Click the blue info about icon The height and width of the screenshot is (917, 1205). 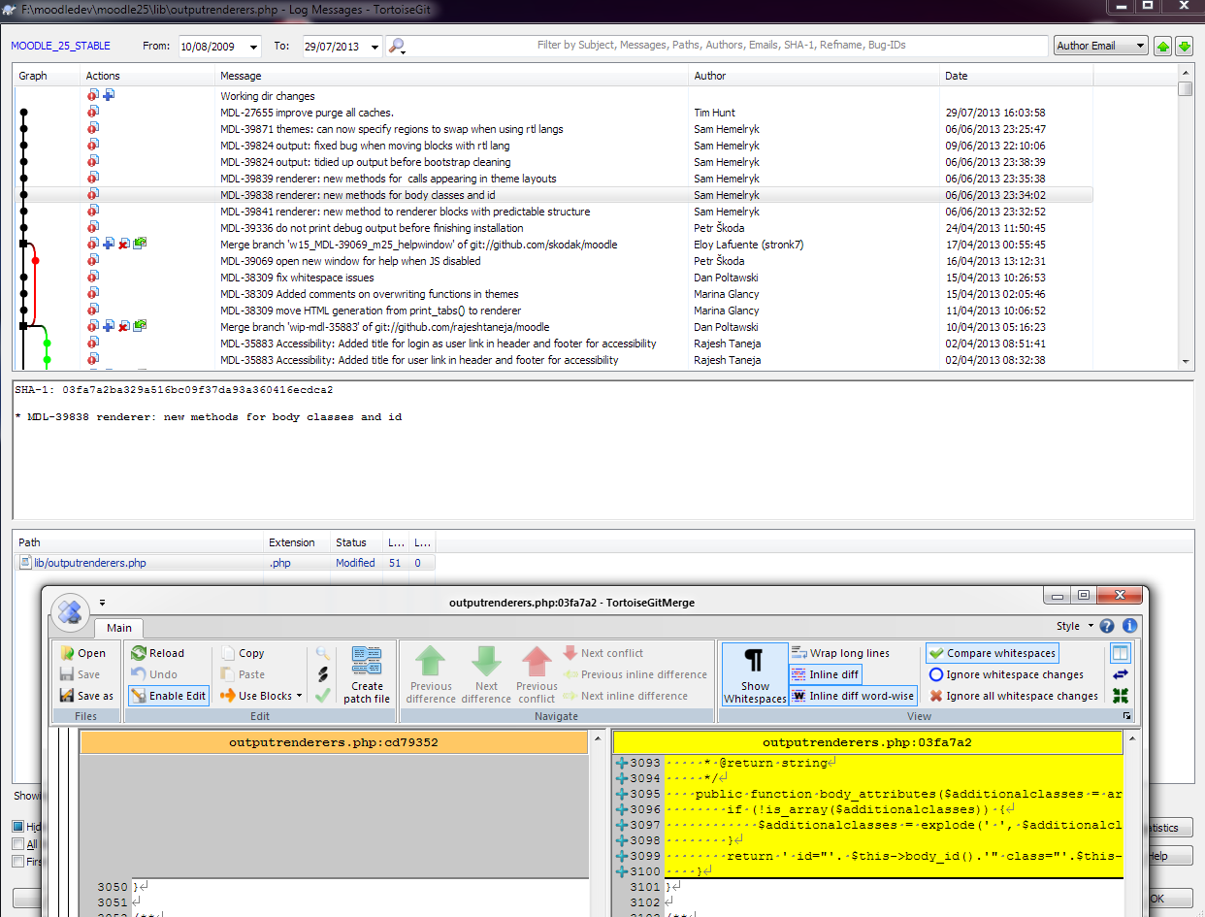pyautogui.click(x=1129, y=626)
